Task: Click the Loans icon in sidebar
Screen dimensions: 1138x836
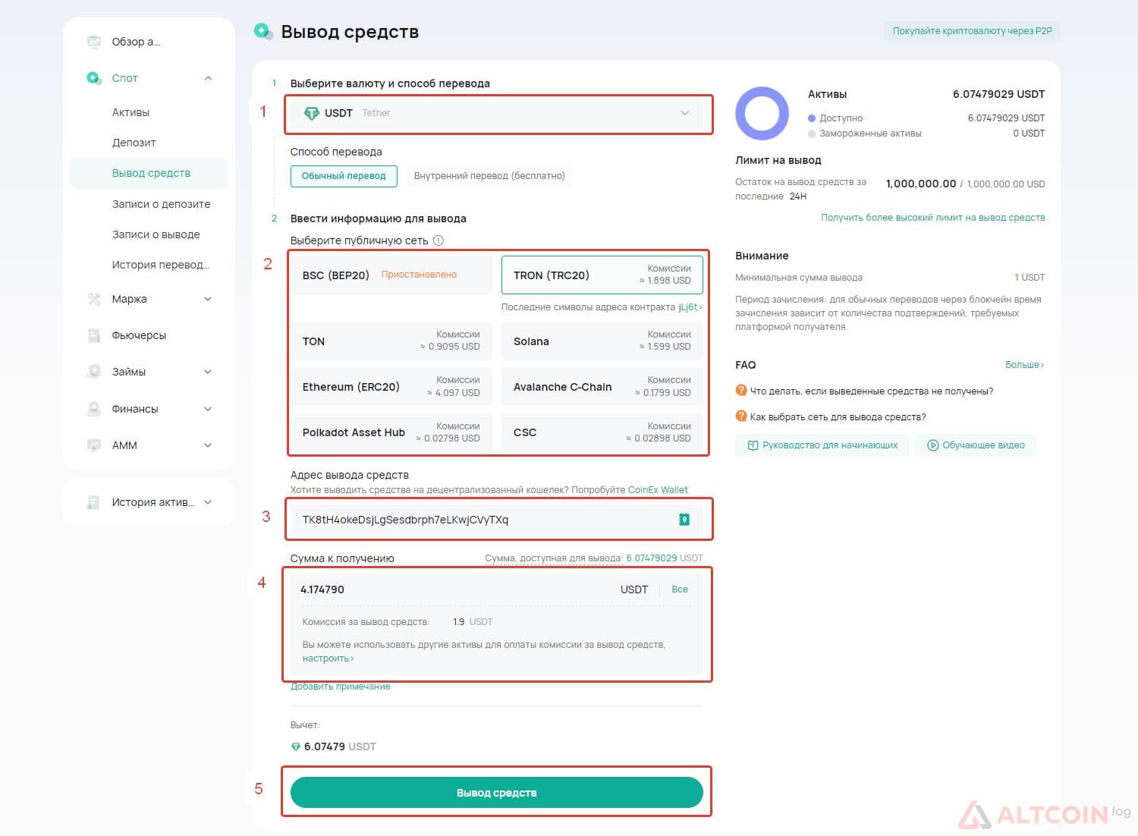Action: point(94,372)
